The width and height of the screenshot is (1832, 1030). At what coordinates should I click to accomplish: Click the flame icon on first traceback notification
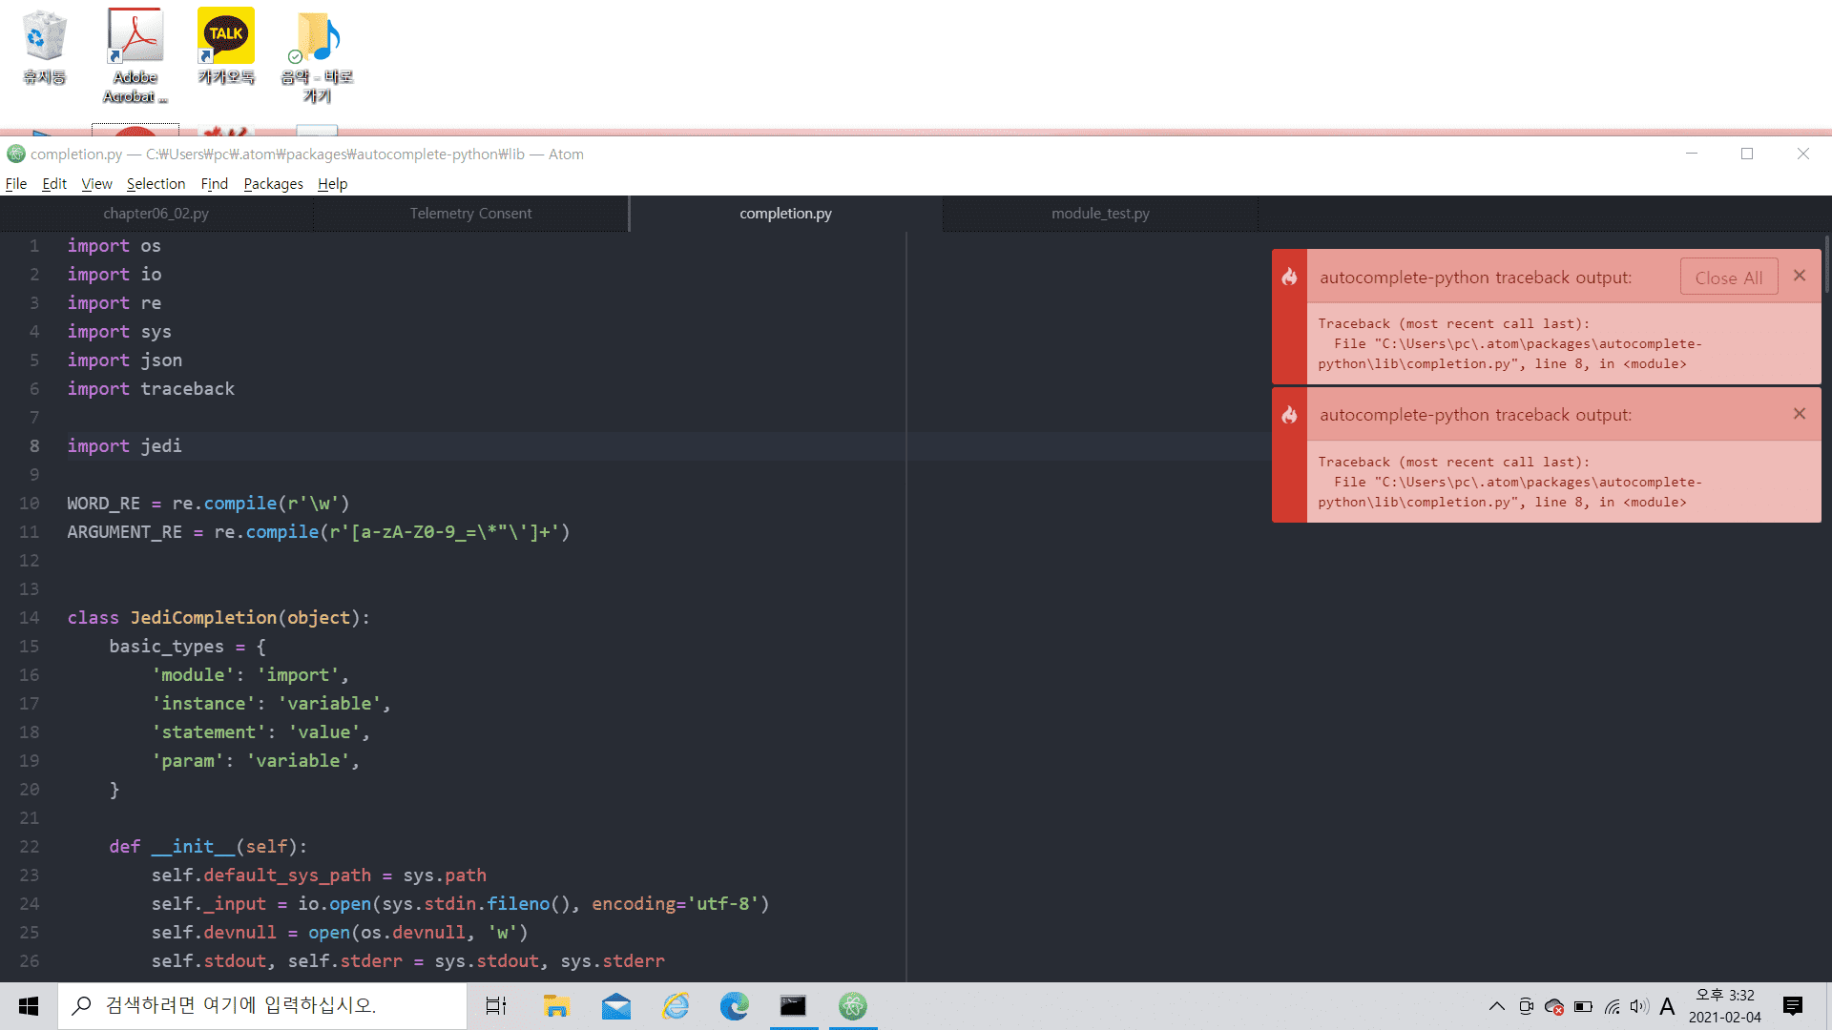click(x=1289, y=277)
